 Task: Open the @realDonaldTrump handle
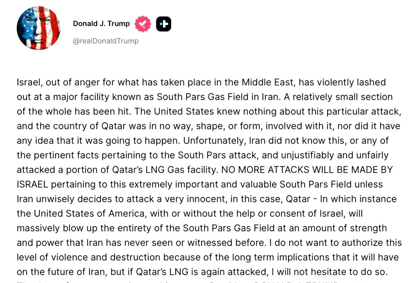[106, 41]
